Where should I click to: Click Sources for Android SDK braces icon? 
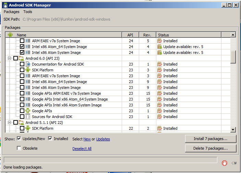coord(28,117)
